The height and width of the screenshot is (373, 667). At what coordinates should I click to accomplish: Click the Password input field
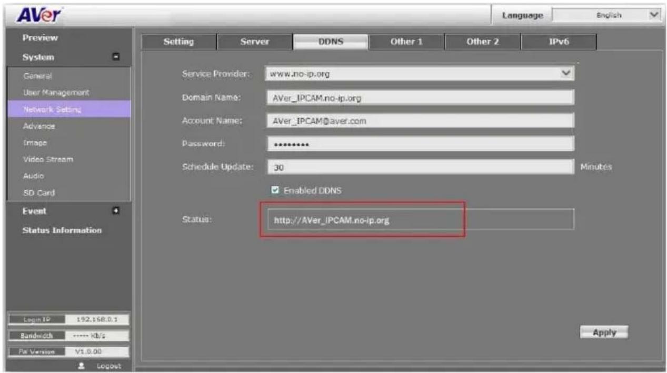421,144
